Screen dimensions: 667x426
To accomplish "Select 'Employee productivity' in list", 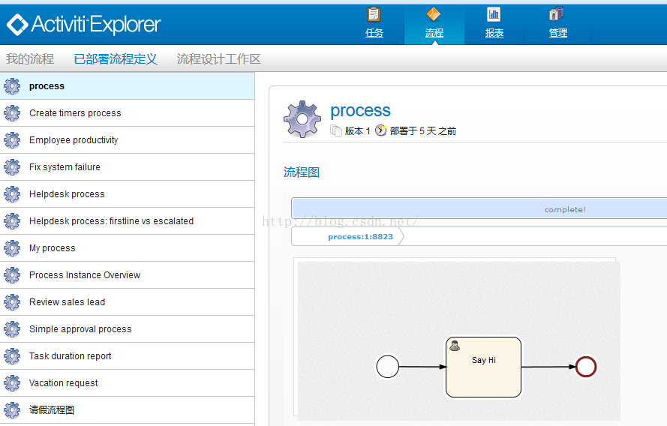I will (128, 139).
